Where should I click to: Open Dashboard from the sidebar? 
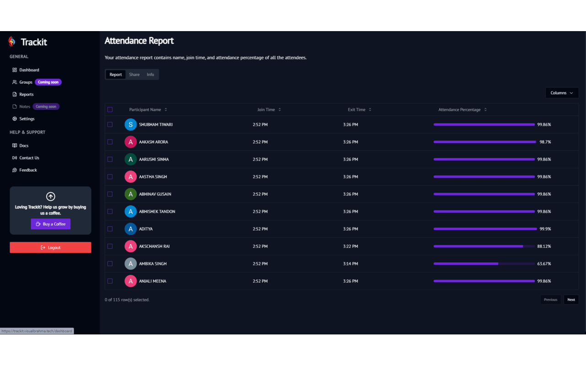[x=29, y=70]
